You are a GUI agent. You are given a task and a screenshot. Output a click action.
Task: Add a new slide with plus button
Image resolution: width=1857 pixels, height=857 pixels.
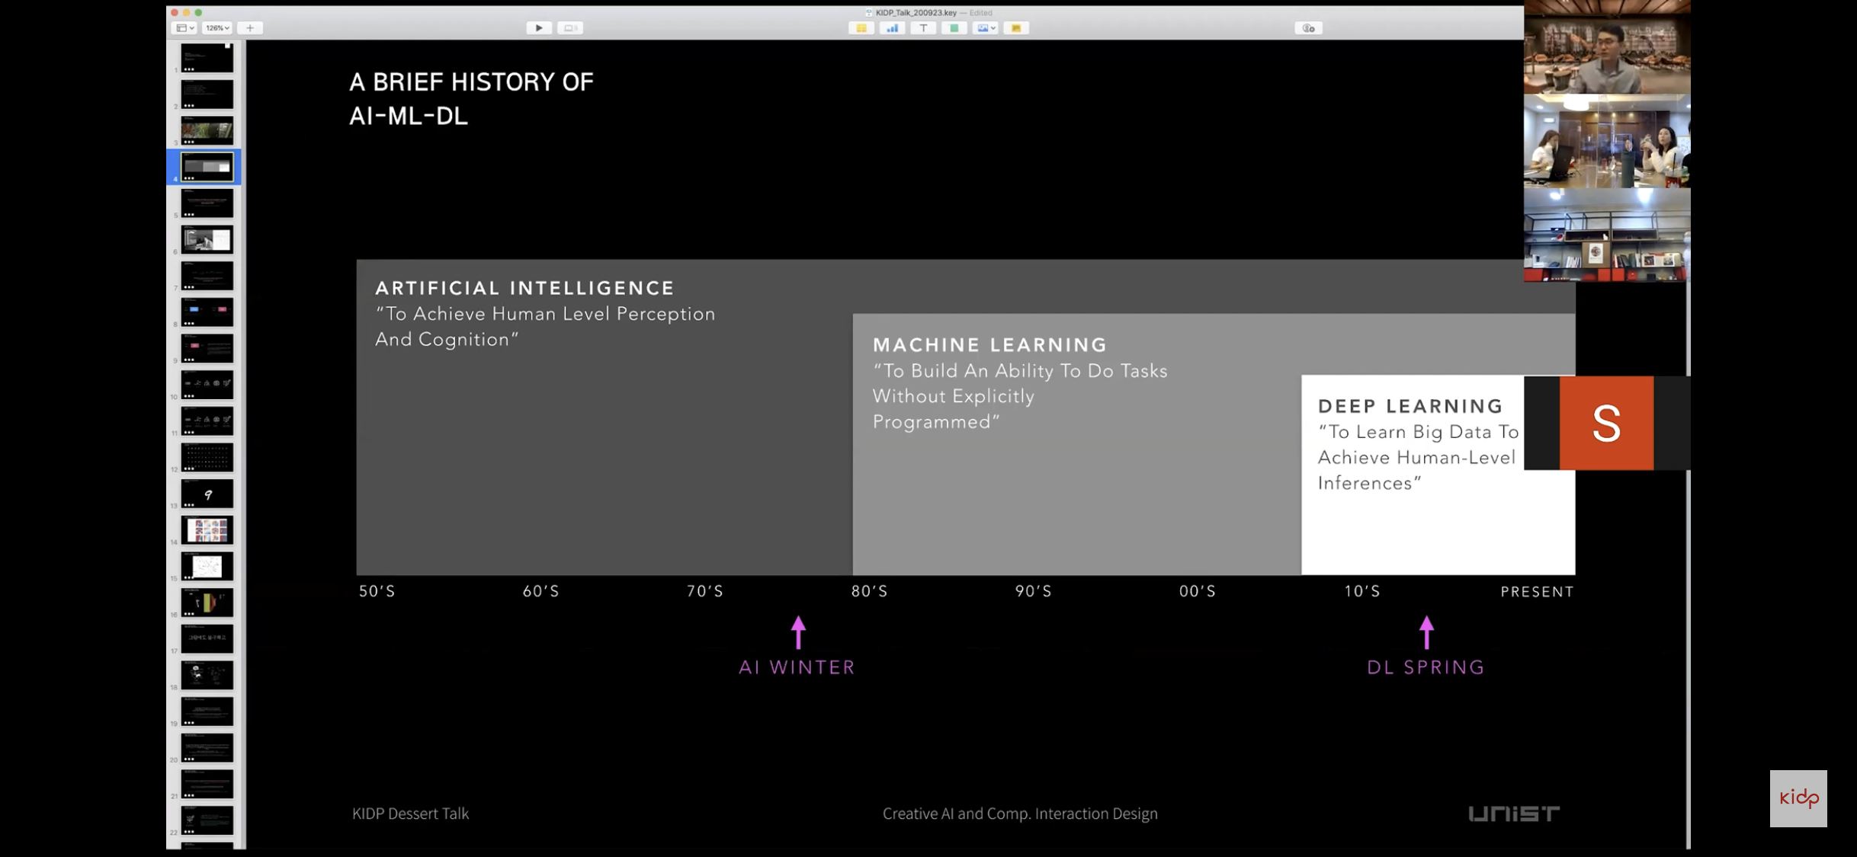250,28
